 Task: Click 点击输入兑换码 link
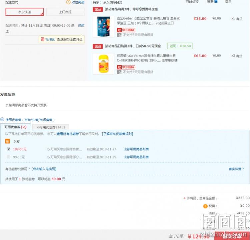click(x=44, y=169)
